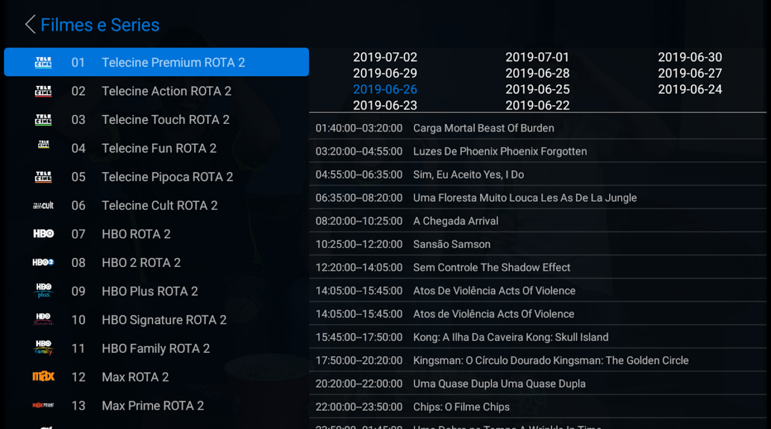Play Luzes De Phoenix Phoenix Forgotten

pyautogui.click(x=538, y=151)
